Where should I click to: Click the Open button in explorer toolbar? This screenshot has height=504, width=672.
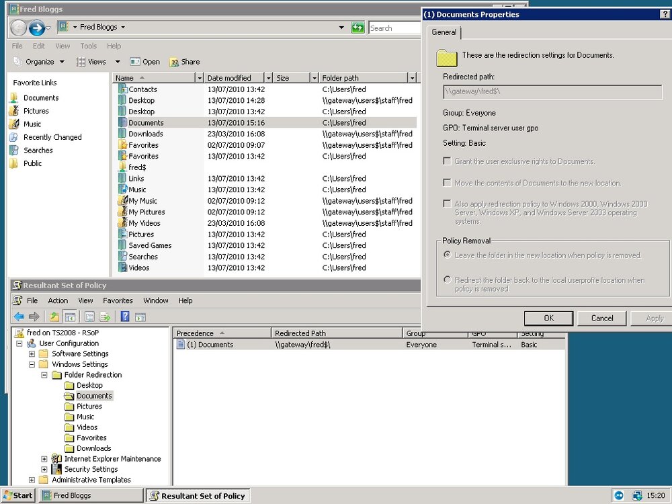pyautogui.click(x=145, y=62)
